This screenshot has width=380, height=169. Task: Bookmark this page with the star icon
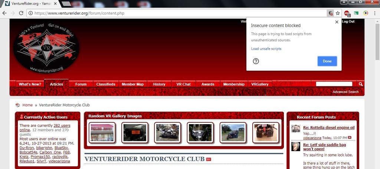[x=338, y=13]
